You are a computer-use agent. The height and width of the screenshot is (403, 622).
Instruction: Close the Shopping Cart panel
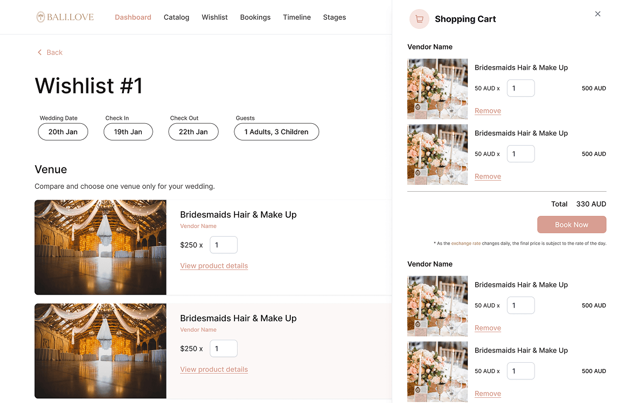pyautogui.click(x=598, y=14)
